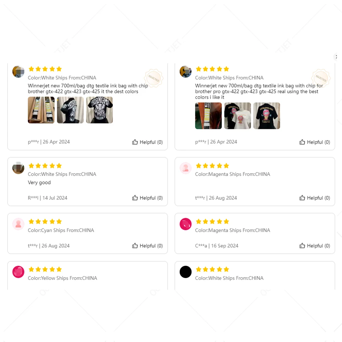Mark p***r's dest colors review as helpful

147,142
